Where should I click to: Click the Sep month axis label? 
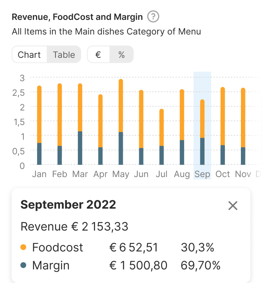click(x=202, y=174)
